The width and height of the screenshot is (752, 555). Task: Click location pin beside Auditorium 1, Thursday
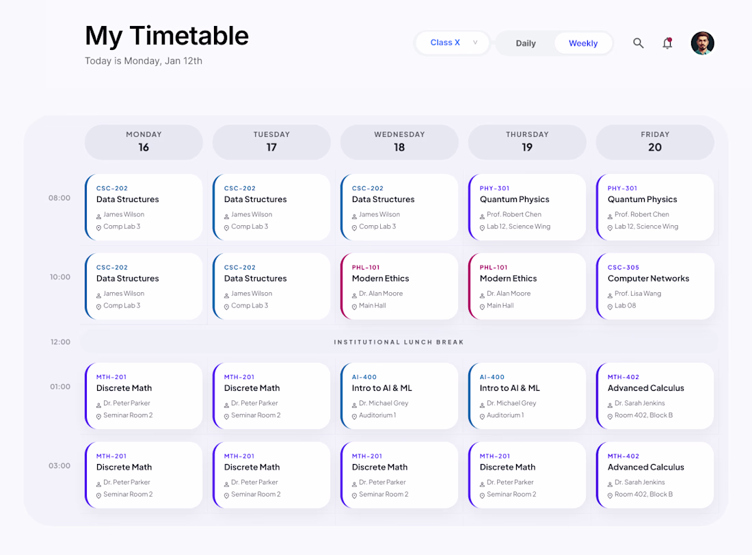point(482,416)
